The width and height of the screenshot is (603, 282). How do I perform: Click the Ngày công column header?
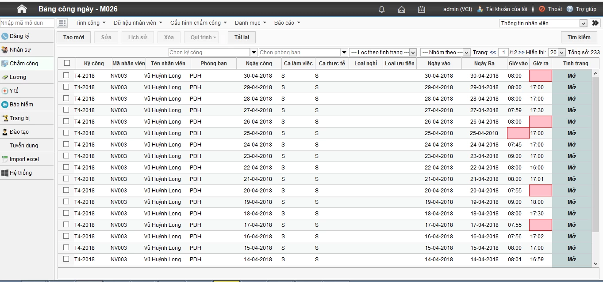260,64
